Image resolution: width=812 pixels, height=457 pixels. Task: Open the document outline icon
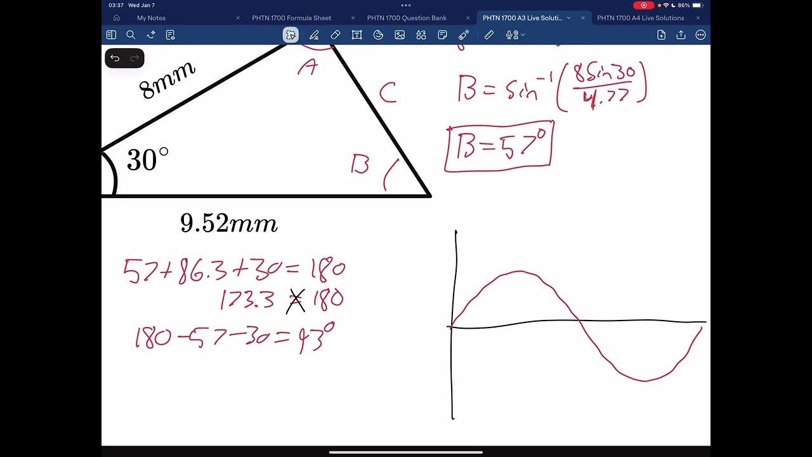tap(170, 35)
